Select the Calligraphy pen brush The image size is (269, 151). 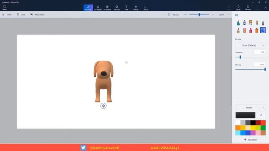coord(245,23)
